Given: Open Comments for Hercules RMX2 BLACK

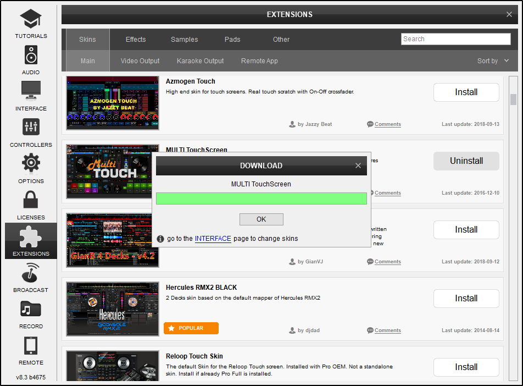Looking at the screenshot, I should (x=388, y=330).
